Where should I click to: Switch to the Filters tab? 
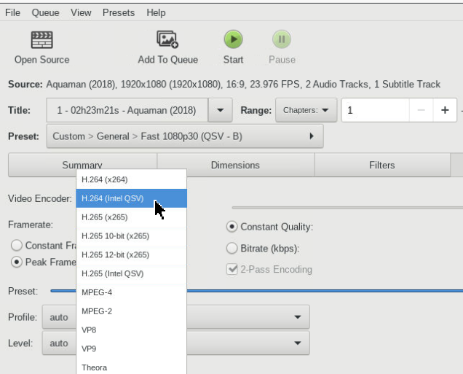coord(381,165)
